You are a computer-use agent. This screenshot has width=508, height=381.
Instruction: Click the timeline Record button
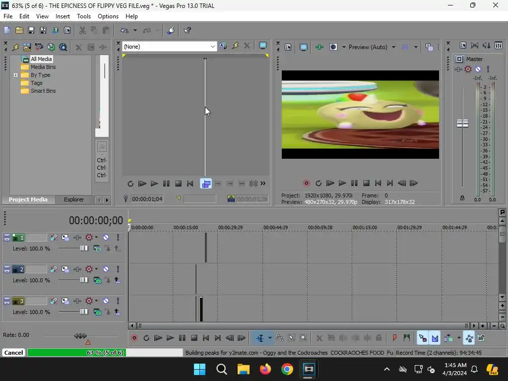coord(134,338)
